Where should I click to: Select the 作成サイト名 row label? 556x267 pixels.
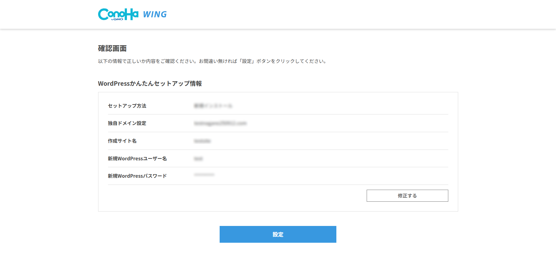pyautogui.click(x=122, y=141)
